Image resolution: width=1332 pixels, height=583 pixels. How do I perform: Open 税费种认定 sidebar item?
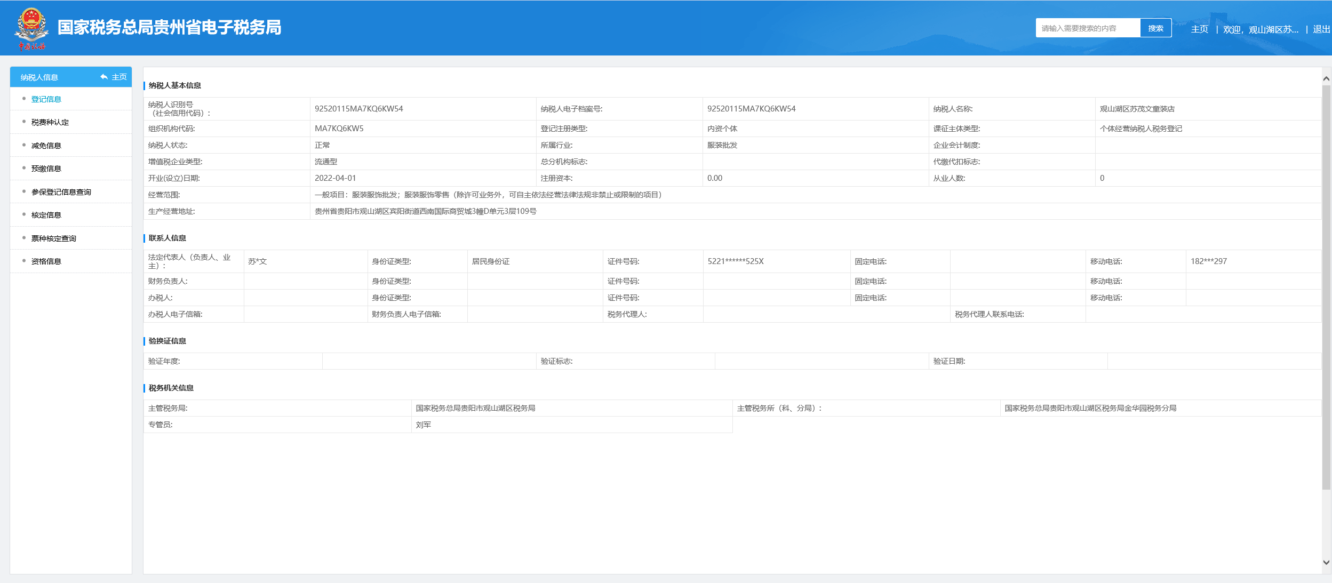pyautogui.click(x=50, y=122)
